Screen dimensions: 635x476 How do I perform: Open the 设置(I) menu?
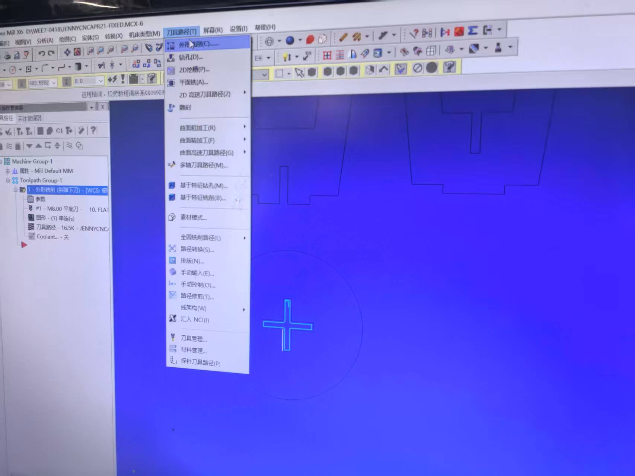238,29
